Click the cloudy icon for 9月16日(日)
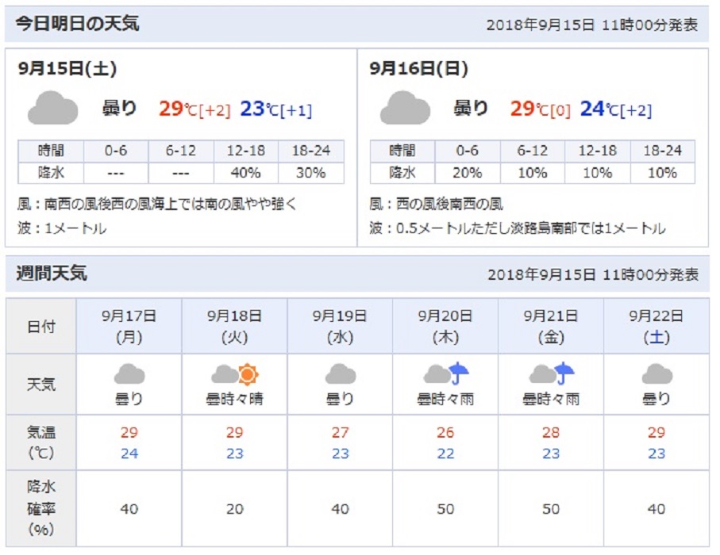720x555 pixels. (405, 108)
